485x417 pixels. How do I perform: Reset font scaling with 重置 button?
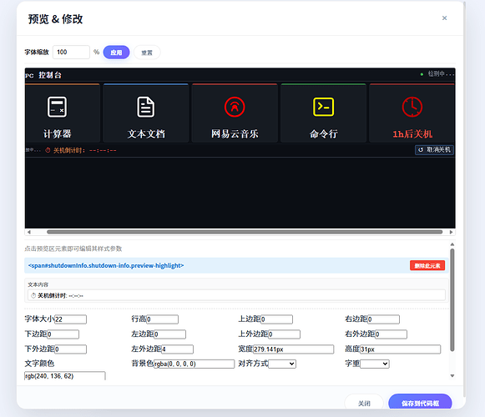tap(147, 53)
